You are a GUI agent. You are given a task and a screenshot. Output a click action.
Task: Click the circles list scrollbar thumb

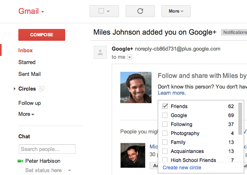coord(240,119)
